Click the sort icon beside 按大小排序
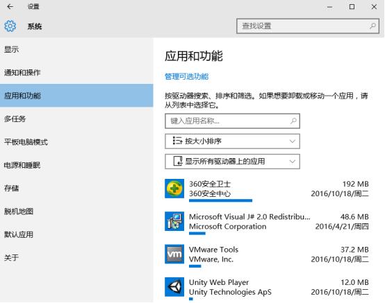 (177, 141)
